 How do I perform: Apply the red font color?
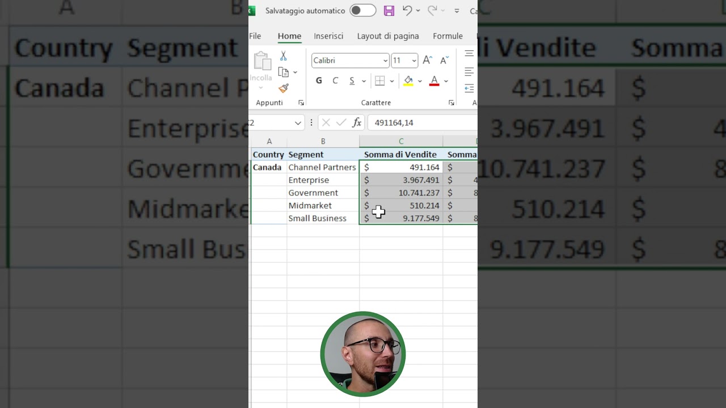point(434,81)
